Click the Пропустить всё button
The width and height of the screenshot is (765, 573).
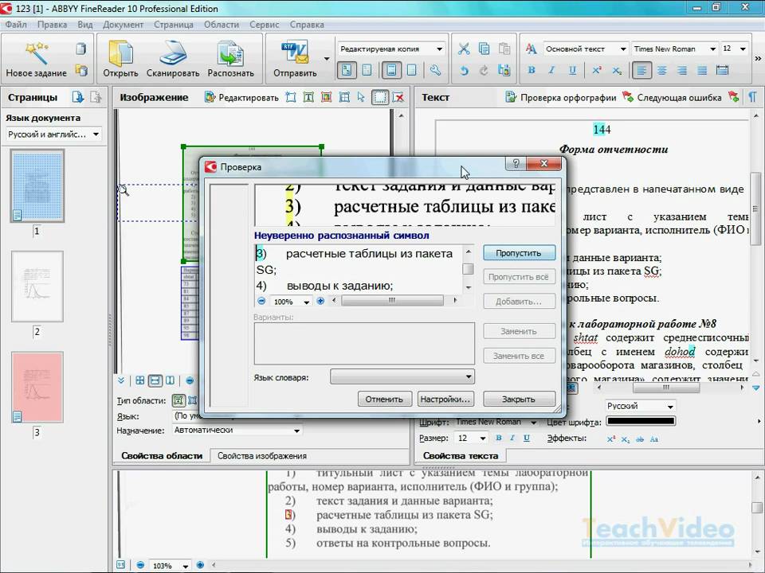(x=519, y=277)
